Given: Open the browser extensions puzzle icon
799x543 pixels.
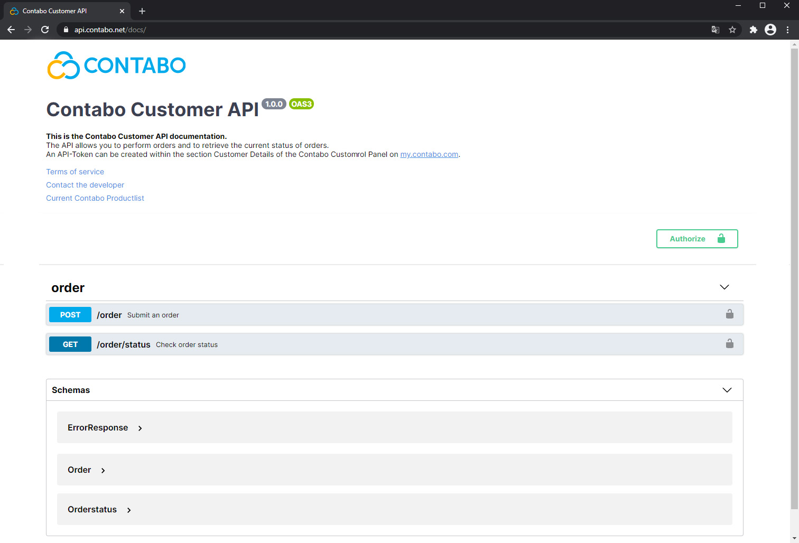Looking at the screenshot, I should coord(754,30).
